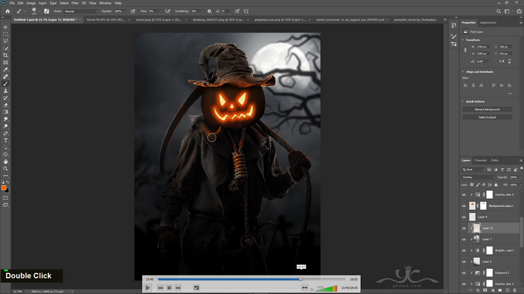Viewport: 524px width, 294px height.
Task: Open the Opacity slider dropdown in options bar
Action: [126, 11]
